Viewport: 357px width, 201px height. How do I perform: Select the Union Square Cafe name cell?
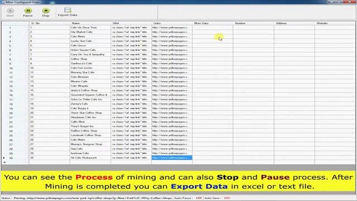coord(90,50)
